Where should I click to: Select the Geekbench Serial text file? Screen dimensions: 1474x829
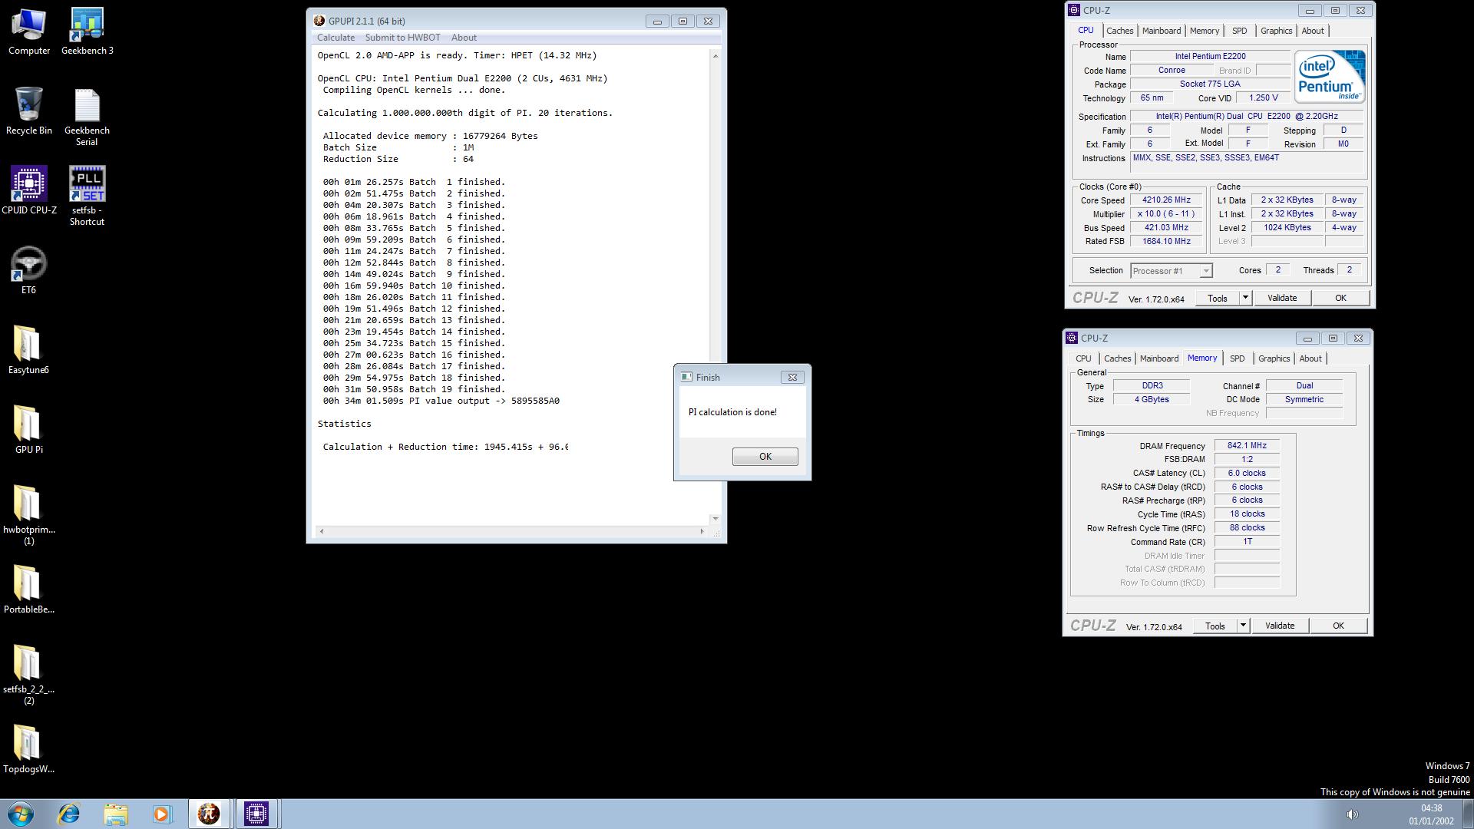click(87, 117)
